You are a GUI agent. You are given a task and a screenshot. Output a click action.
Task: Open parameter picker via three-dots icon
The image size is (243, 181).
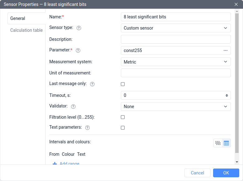tap(226, 50)
